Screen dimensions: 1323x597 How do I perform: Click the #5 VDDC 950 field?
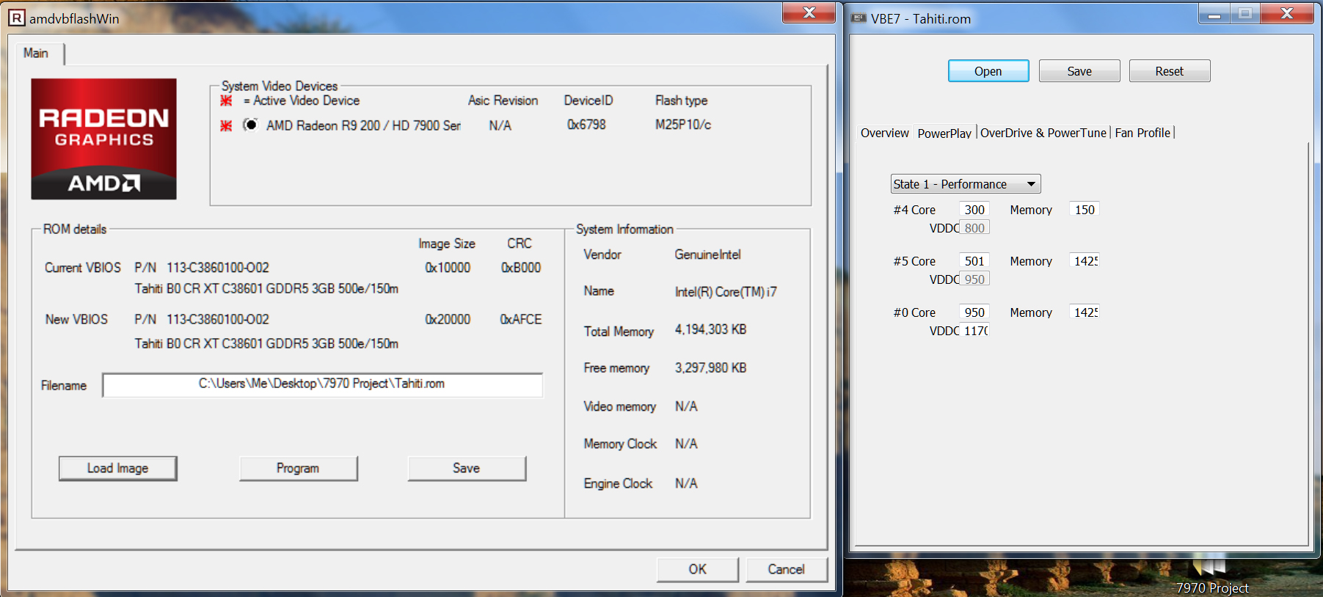pyautogui.click(x=974, y=279)
